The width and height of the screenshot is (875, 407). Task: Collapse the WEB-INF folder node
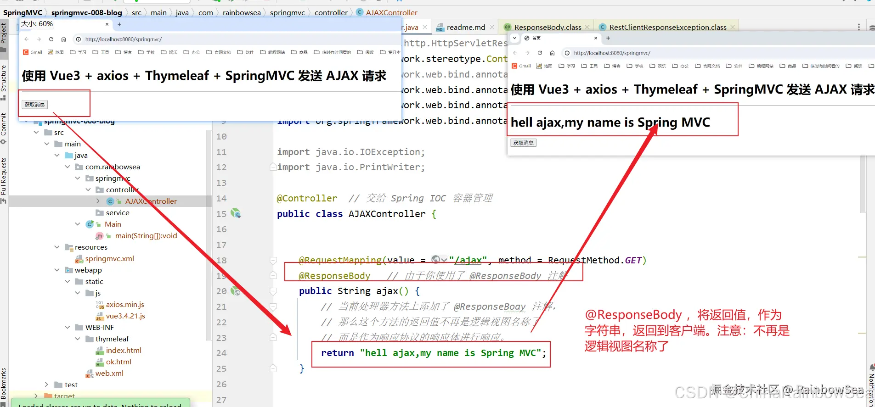[68, 327]
